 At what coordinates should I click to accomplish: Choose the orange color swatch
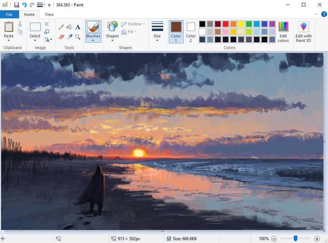pos(233,24)
